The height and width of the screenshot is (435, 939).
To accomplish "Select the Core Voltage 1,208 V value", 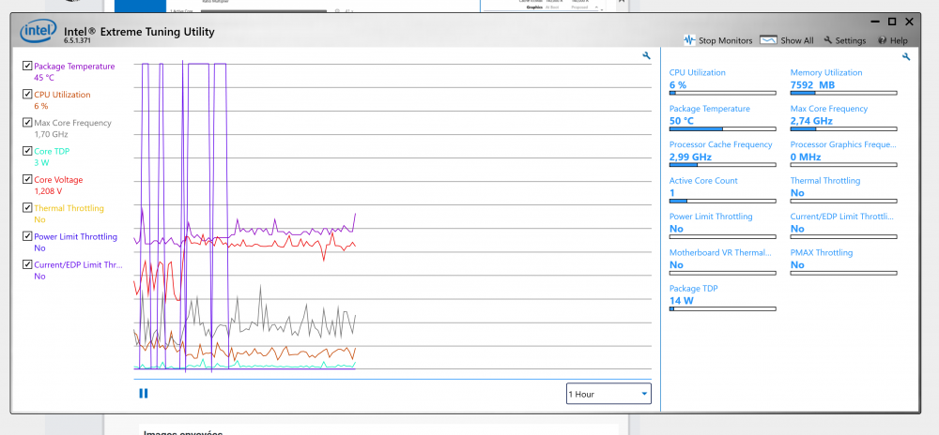I will (x=48, y=191).
